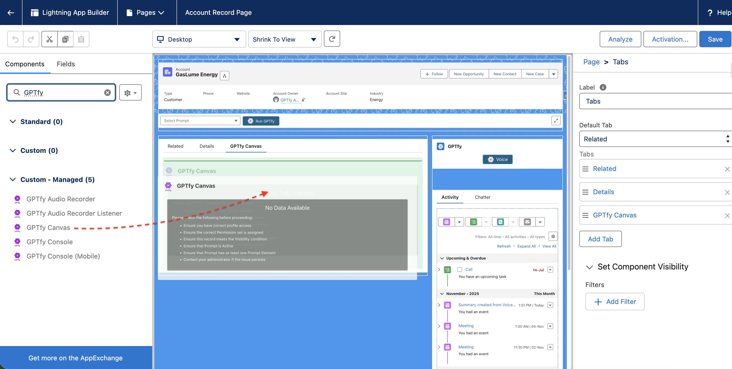This screenshot has width=732, height=369.
Task: Remove the GPTfy Canvas tab entry
Action: point(727,215)
